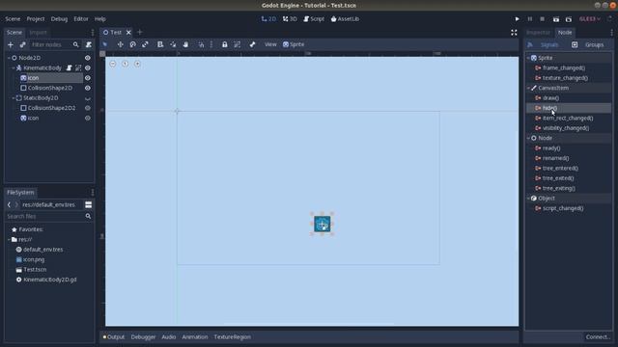Switch to the Script workspace
Screen dimensions: 618x347
[x=314, y=19]
